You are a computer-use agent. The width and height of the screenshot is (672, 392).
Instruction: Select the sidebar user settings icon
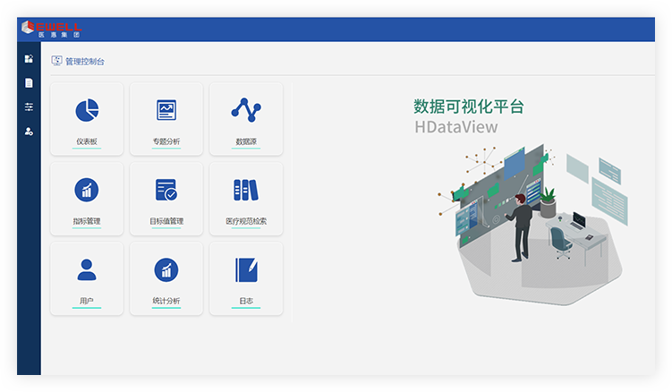29,132
